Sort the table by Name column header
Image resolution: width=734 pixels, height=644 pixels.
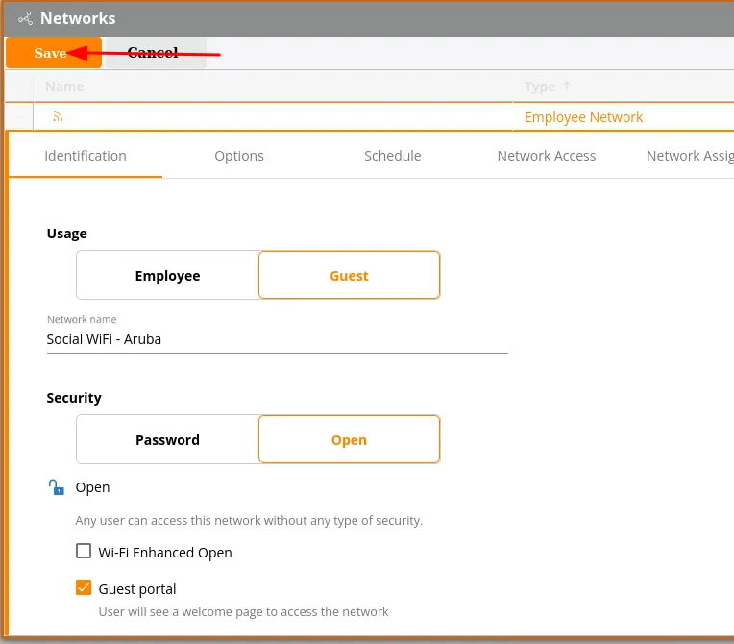[x=64, y=87]
